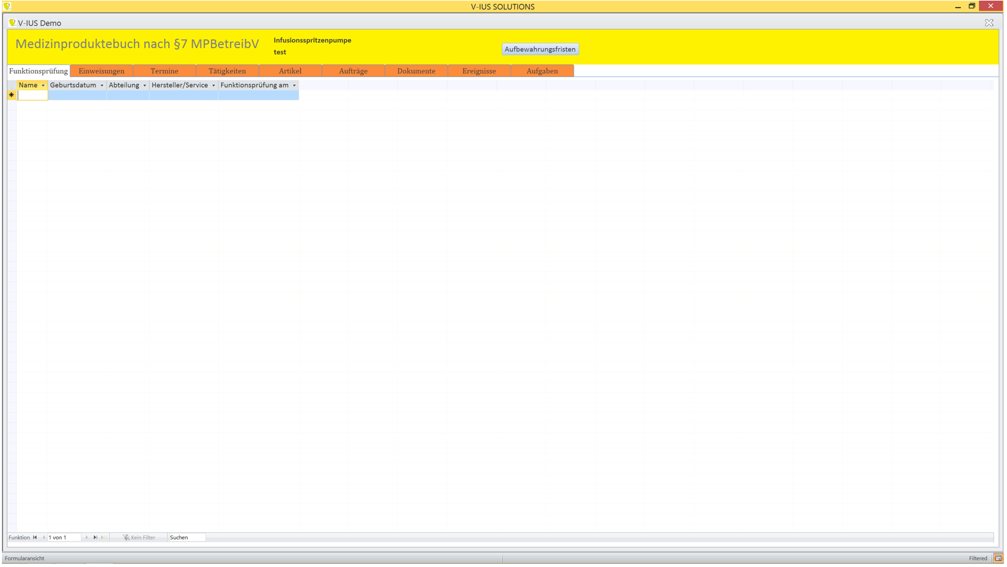1007x567 pixels.
Task: Expand Hersteller/Service column filter arrow
Action: (x=214, y=85)
